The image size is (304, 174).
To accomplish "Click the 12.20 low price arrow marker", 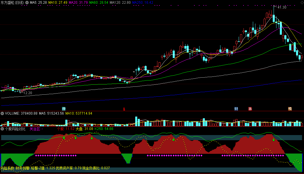I will (x=26, y=93).
